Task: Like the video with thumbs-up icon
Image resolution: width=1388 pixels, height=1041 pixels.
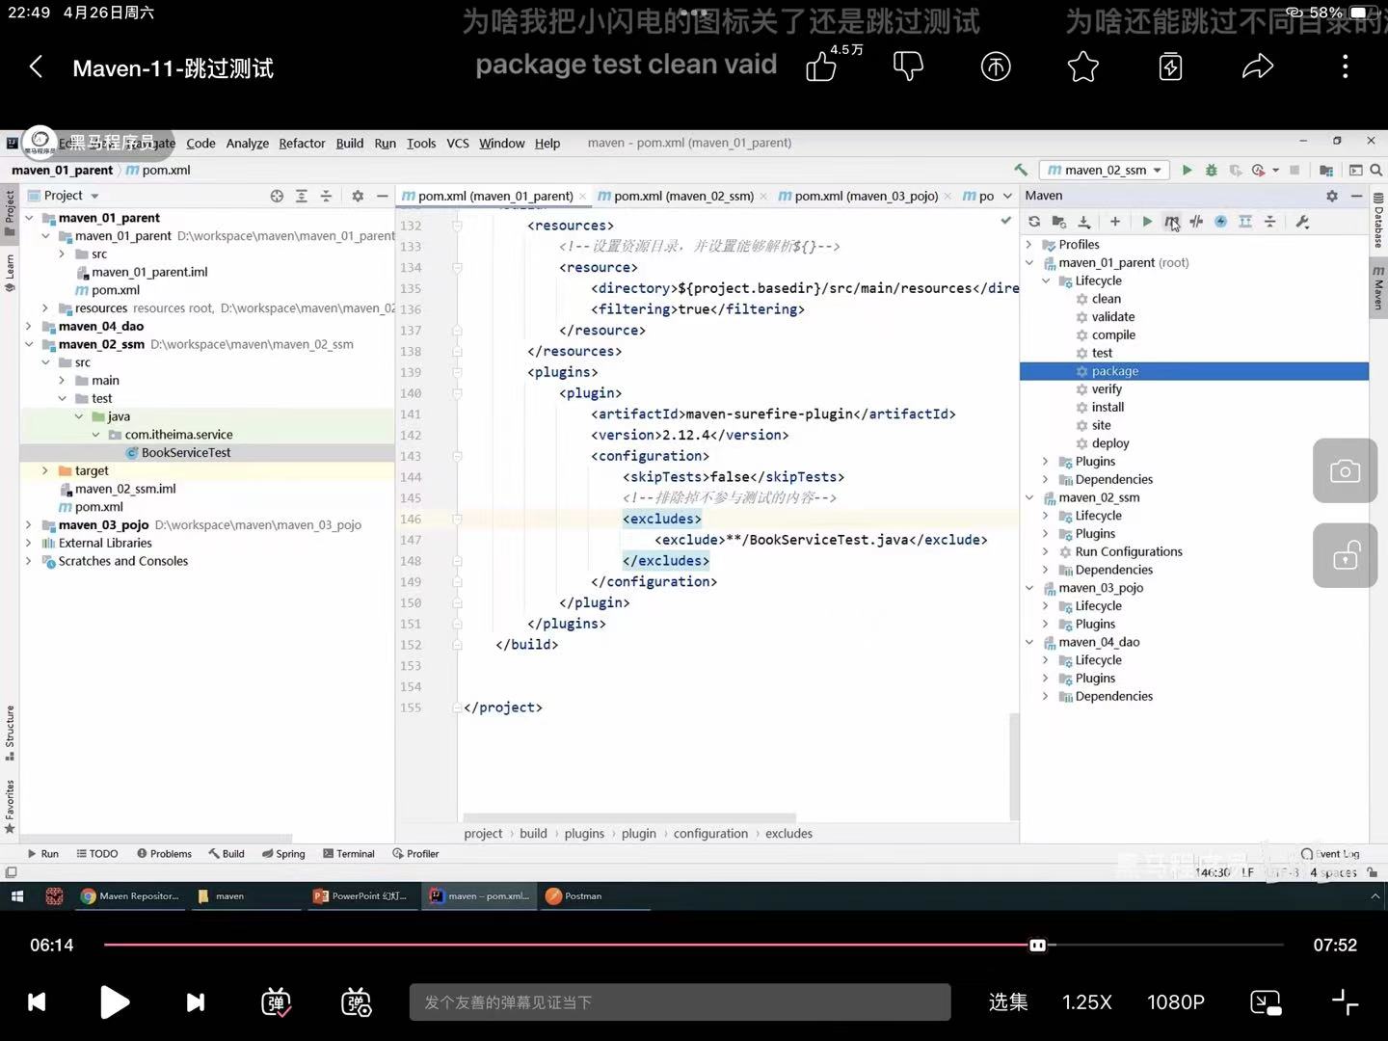Action: [821, 67]
